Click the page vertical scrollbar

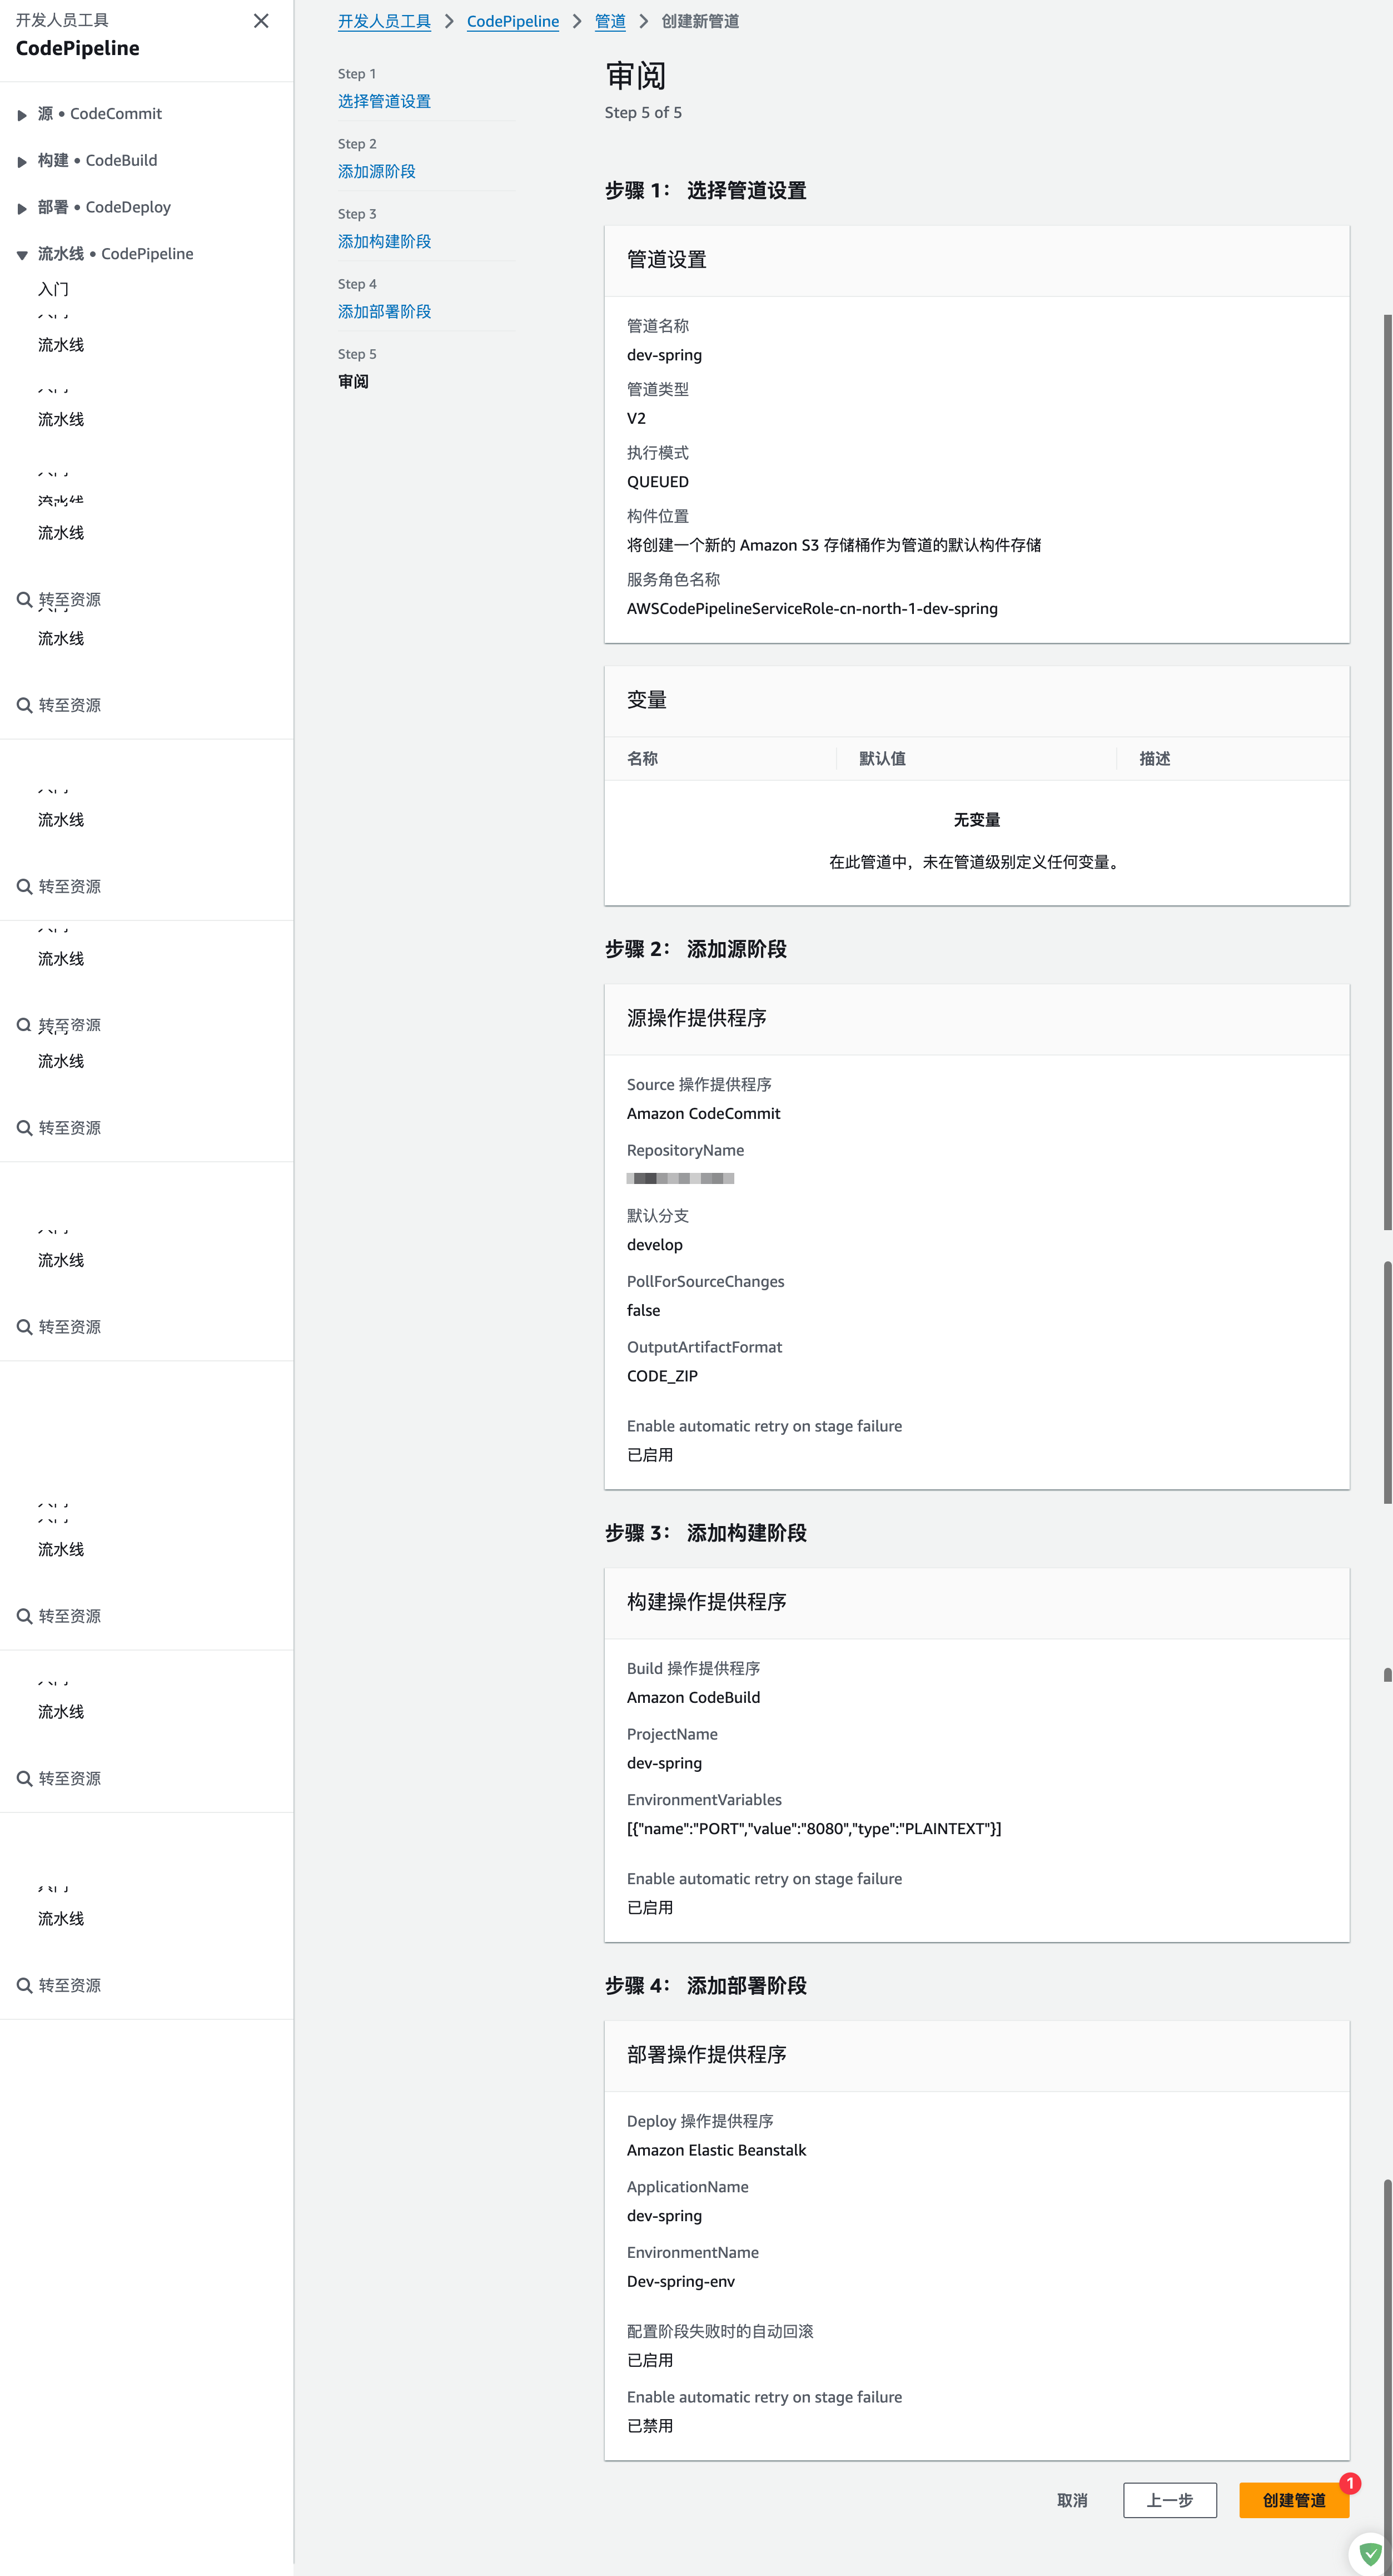(x=1387, y=770)
